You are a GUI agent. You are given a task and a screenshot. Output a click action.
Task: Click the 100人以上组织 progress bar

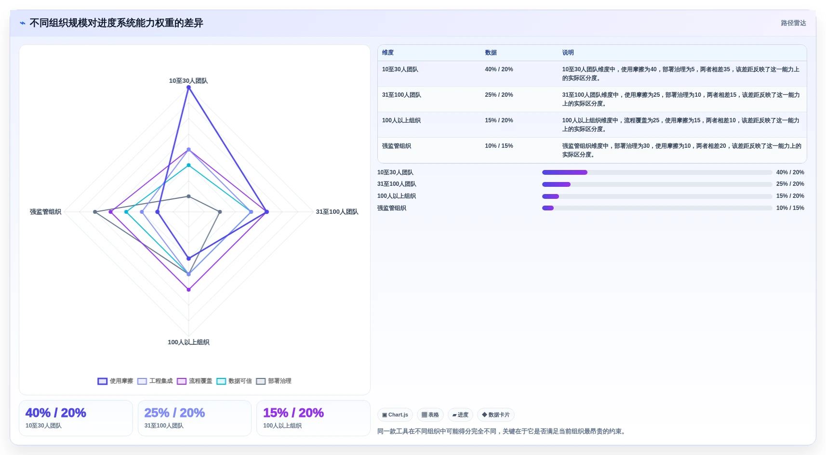click(x=657, y=196)
